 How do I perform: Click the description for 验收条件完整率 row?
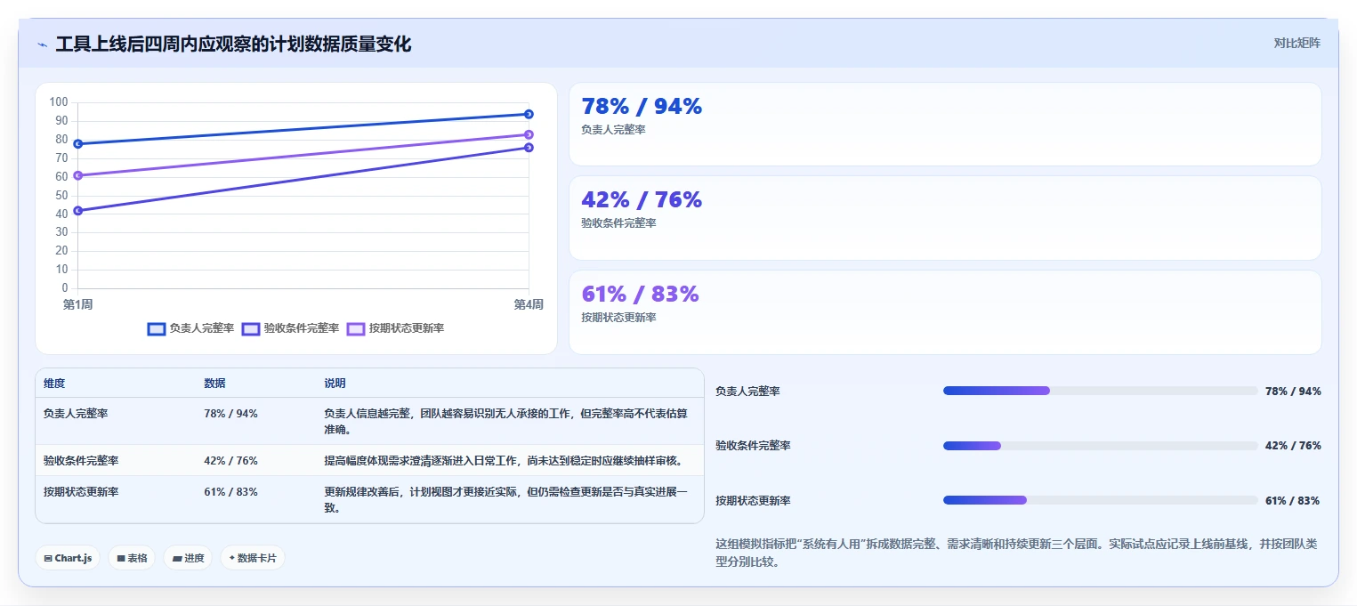click(504, 461)
